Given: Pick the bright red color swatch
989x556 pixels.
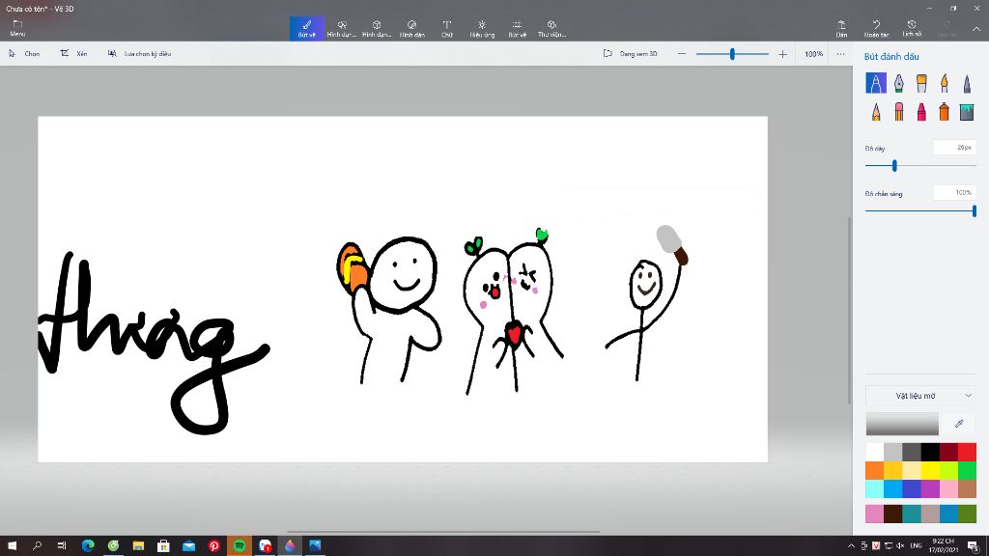Looking at the screenshot, I should [x=967, y=452].
